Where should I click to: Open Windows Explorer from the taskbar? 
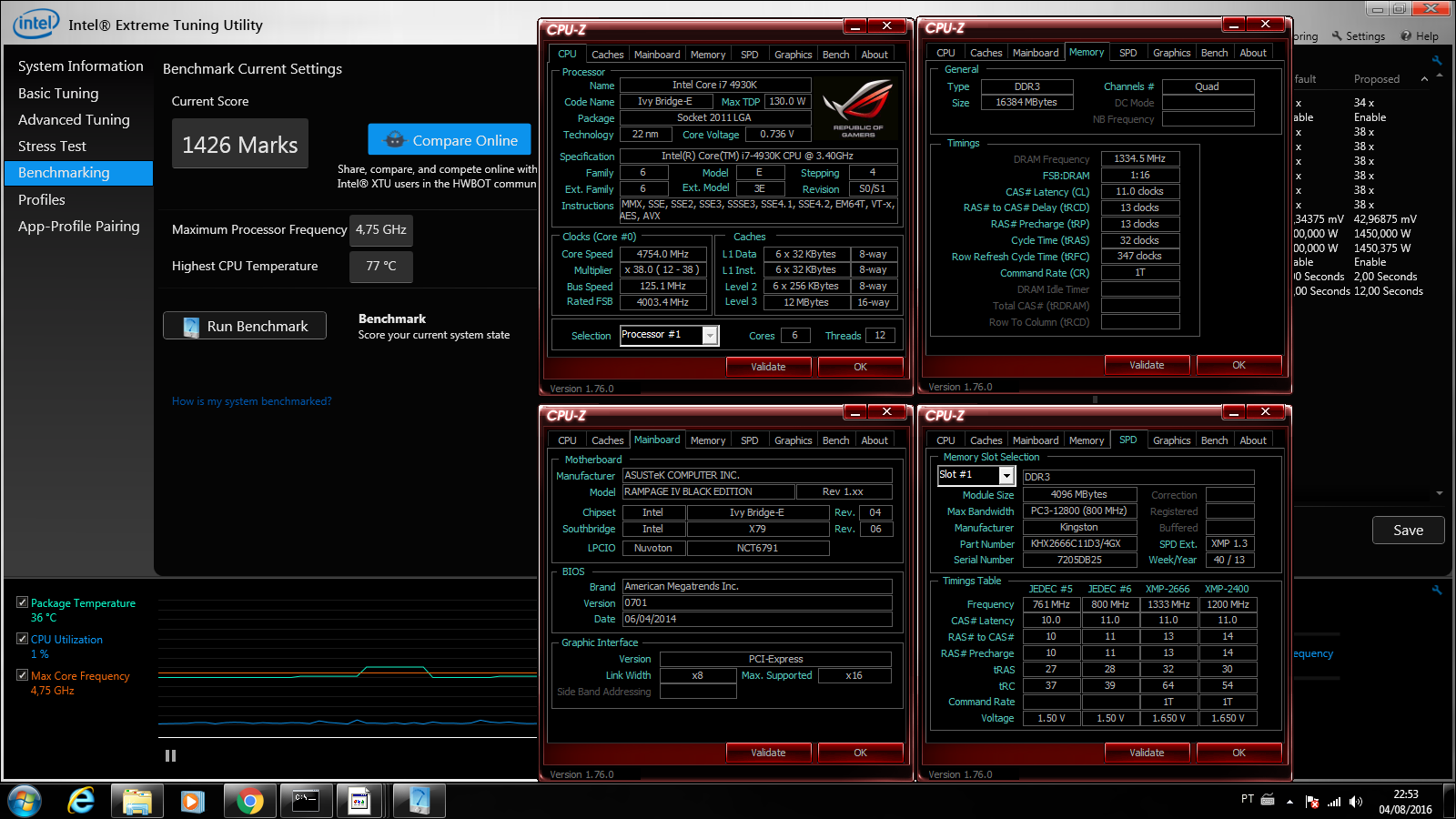tap(137, 801)
